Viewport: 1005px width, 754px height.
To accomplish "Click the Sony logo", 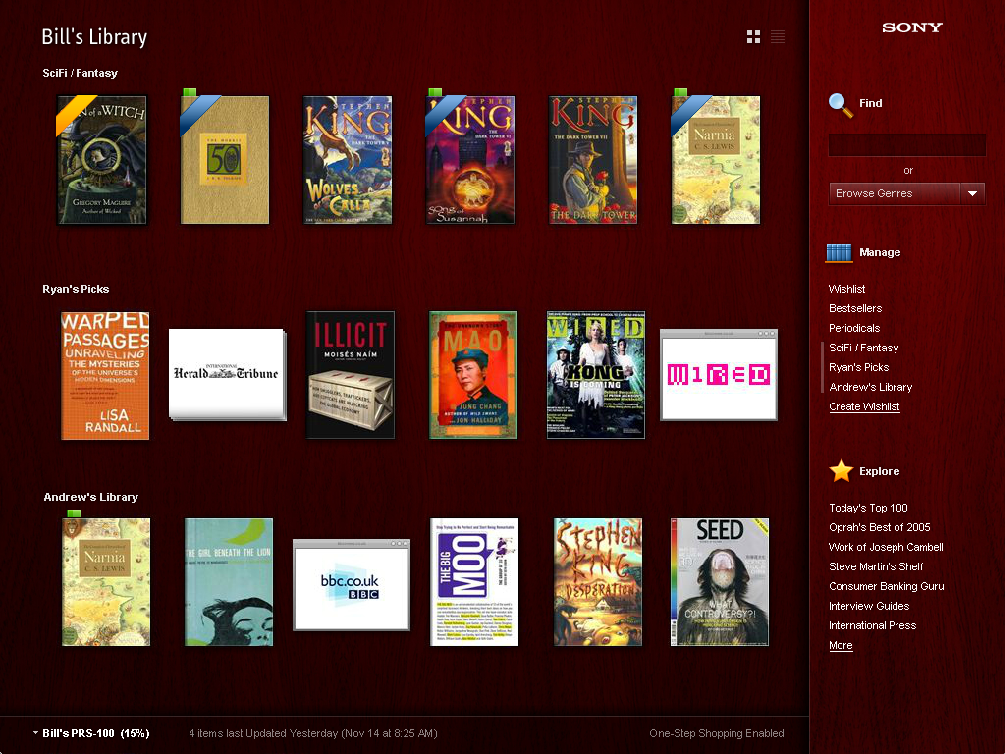I will 912,27.
